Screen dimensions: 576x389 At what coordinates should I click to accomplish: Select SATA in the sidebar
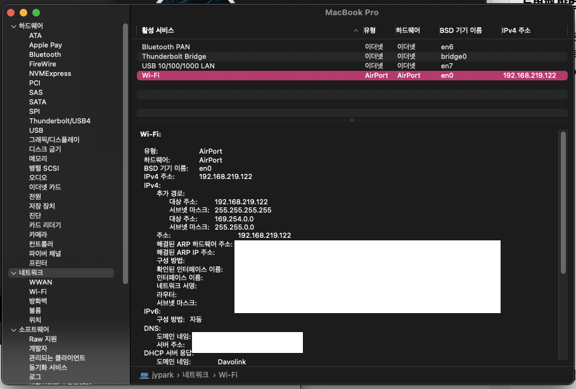[x=37, y=102]
